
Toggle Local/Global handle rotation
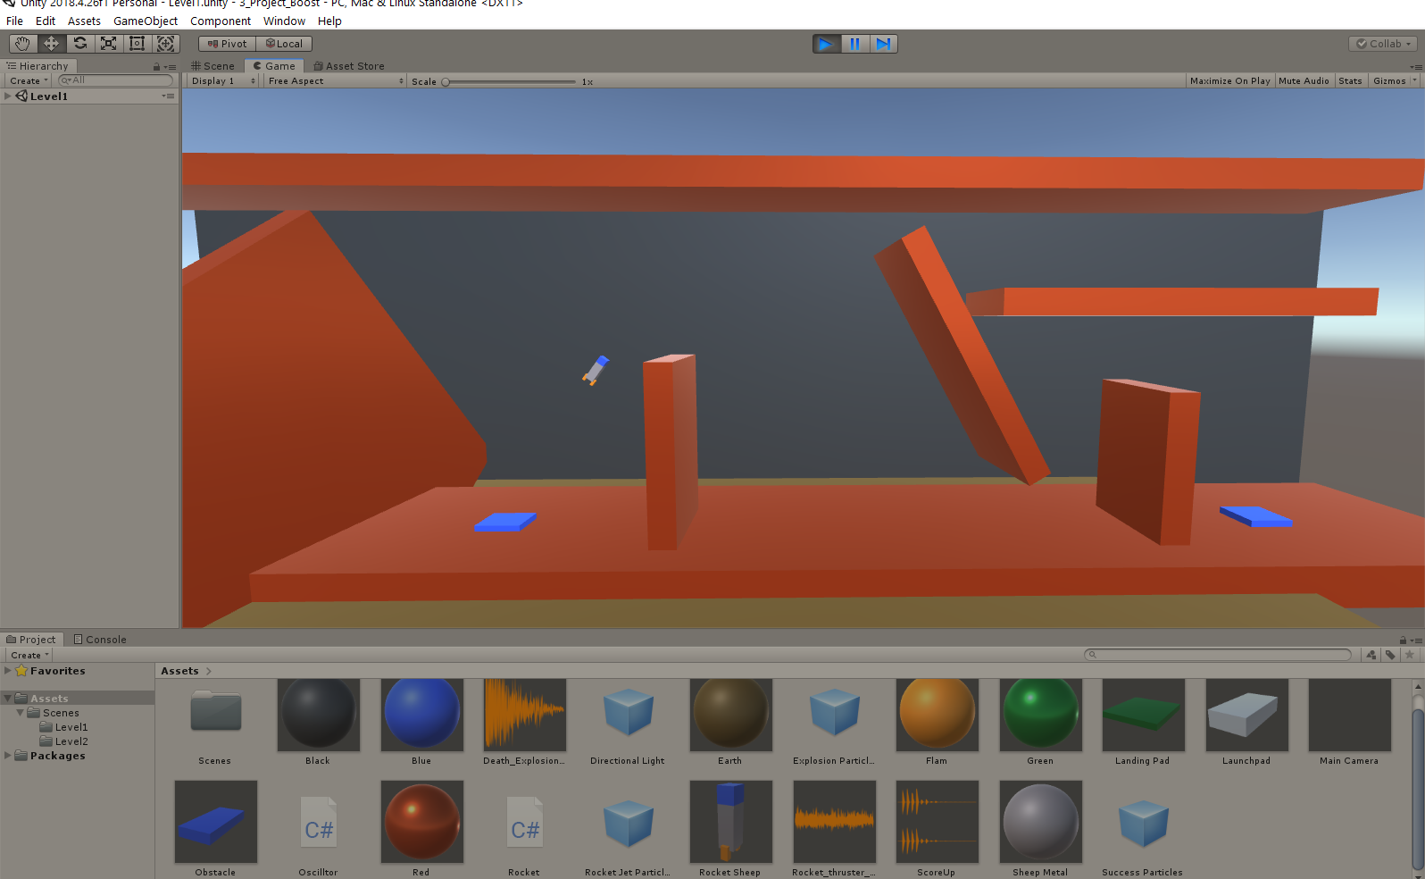coord(284,43)
